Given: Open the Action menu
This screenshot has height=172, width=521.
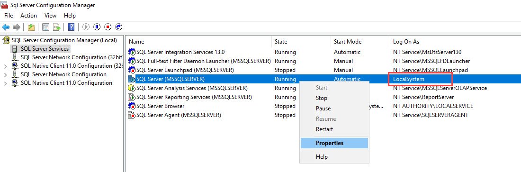Looking at the screenshot, I should [x=28, y=16].
